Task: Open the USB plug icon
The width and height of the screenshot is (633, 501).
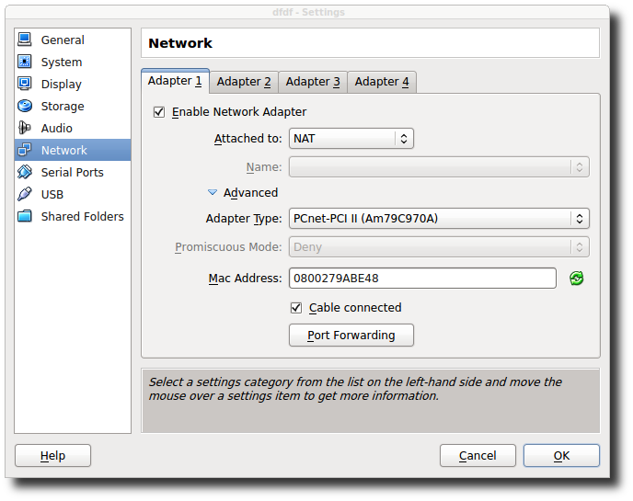Action: pos(25,194)
